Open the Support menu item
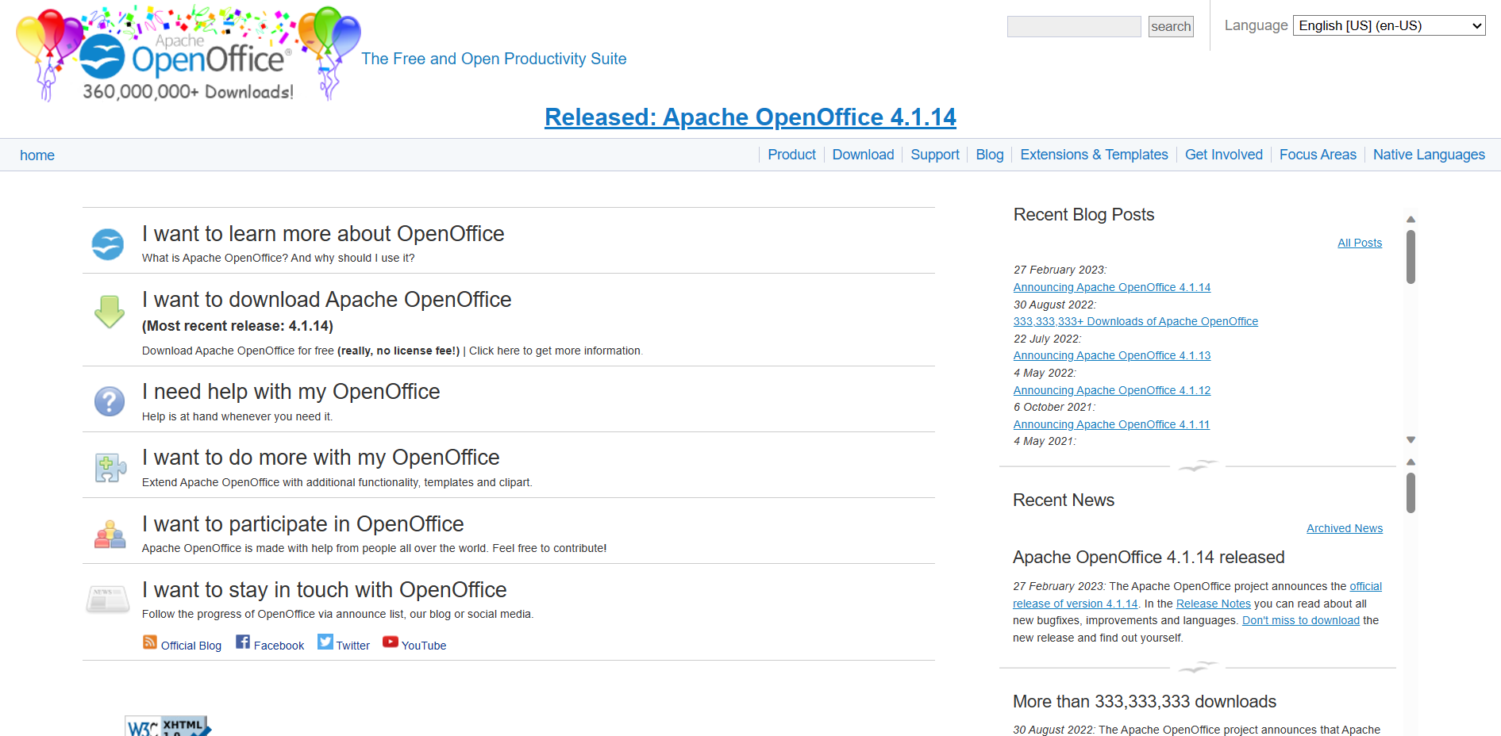The image size is (1501, 736). (935, 155)
